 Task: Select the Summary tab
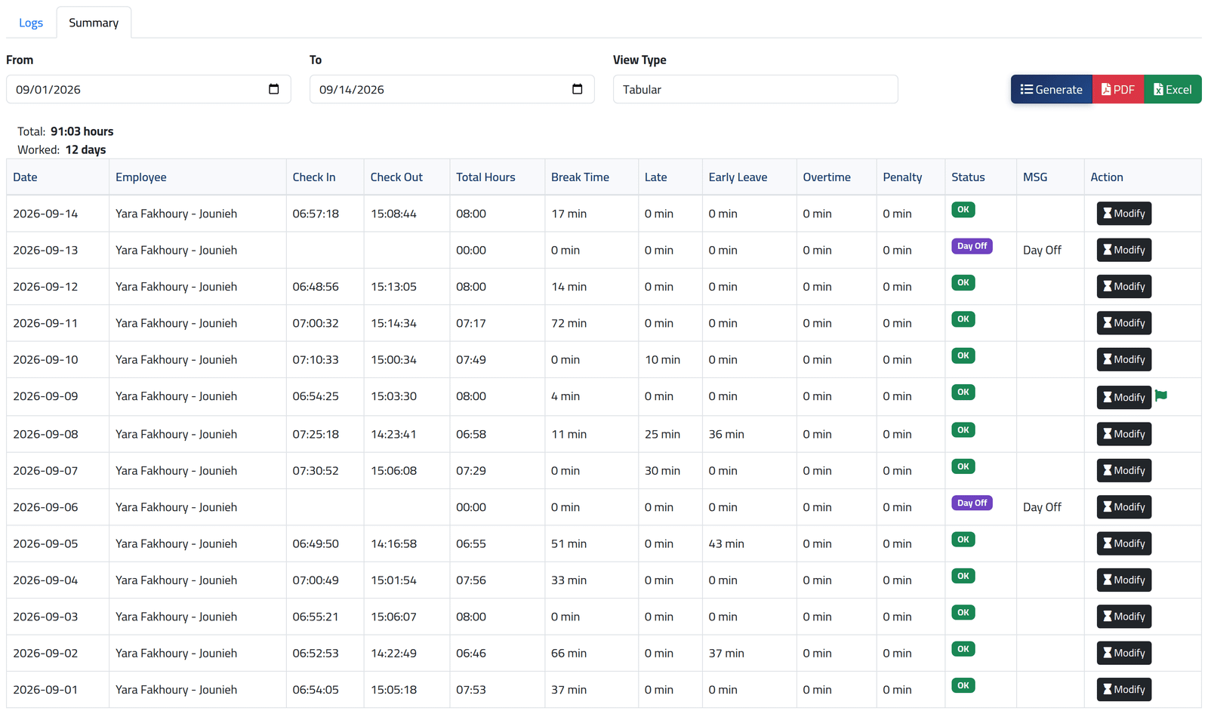[x=94, y=23]
